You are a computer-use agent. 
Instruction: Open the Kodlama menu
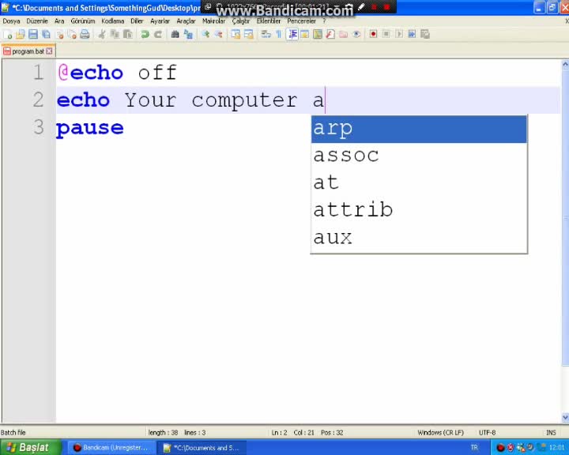pyautogui.click(x=112, y=21)
